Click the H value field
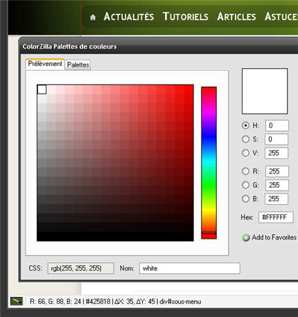The height and width of the screenshot is (317, 298). [277, 126]
